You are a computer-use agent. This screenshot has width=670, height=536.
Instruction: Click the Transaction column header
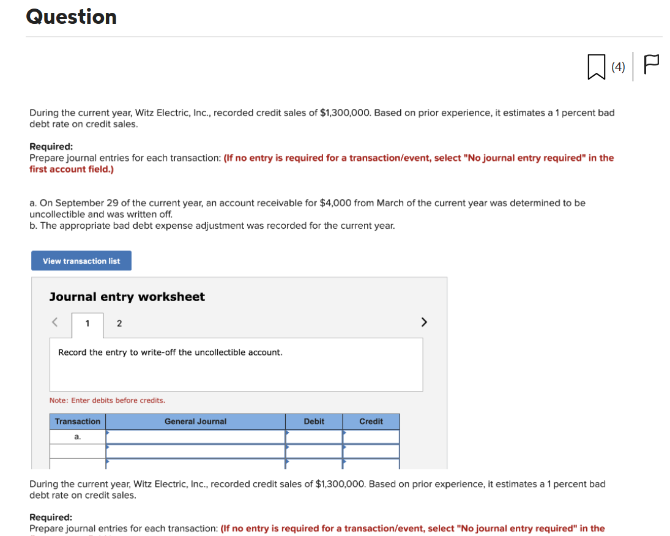[x=76, y=422]
